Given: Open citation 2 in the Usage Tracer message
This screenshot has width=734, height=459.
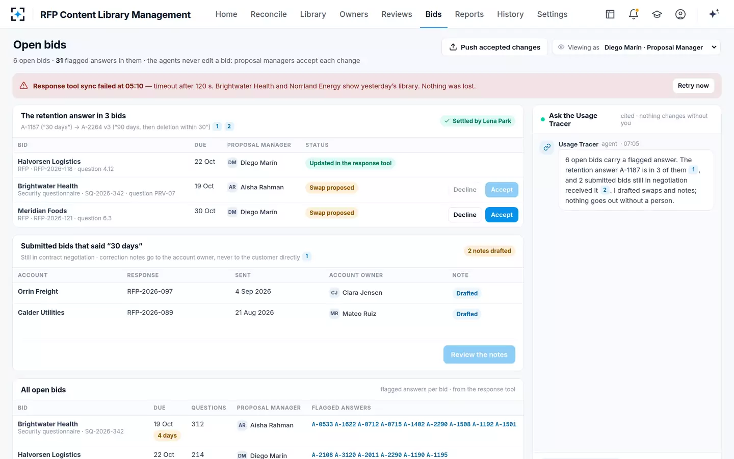Looking at the screenshot, I should point(605,190).
